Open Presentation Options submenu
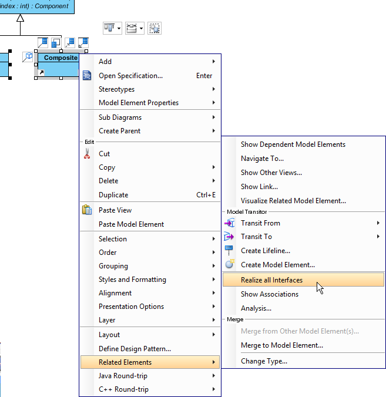Screen dimensions: 386x397 tap(150, 307)
